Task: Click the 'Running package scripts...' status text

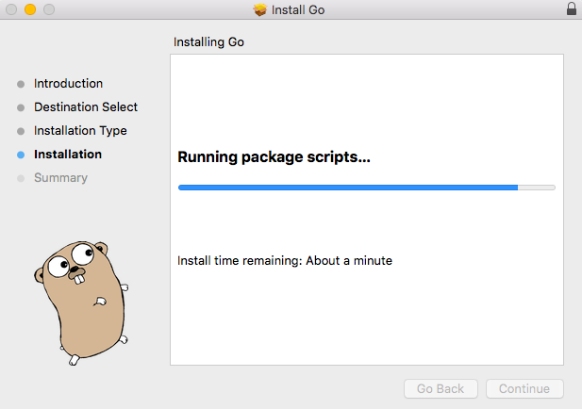Action: click(x=274, y=156)
